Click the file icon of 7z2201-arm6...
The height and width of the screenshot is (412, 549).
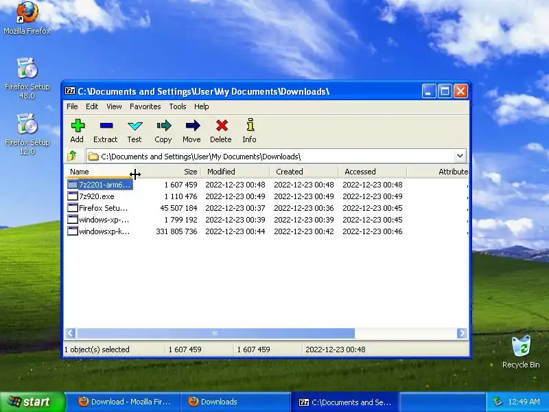pyautogui.click(x=73, y=185)
